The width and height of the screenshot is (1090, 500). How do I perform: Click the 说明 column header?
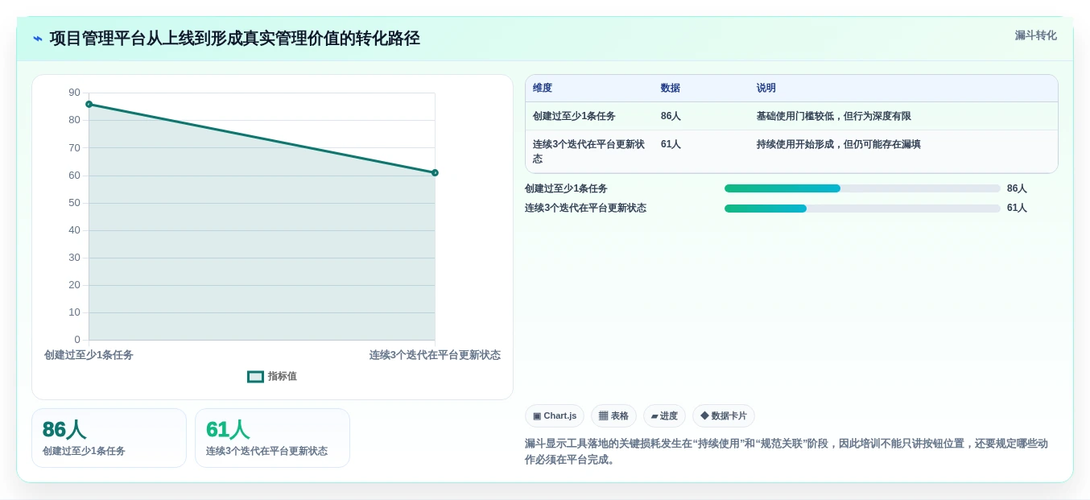766,89
